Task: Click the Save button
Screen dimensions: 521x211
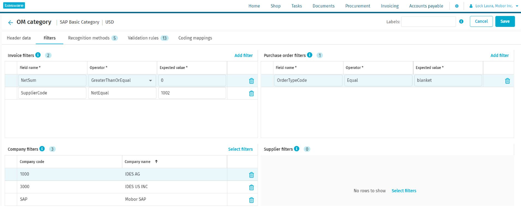Action: 505,21
